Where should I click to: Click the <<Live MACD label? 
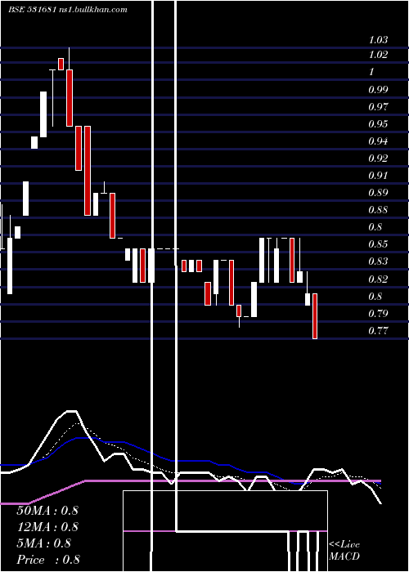point(344,551)
